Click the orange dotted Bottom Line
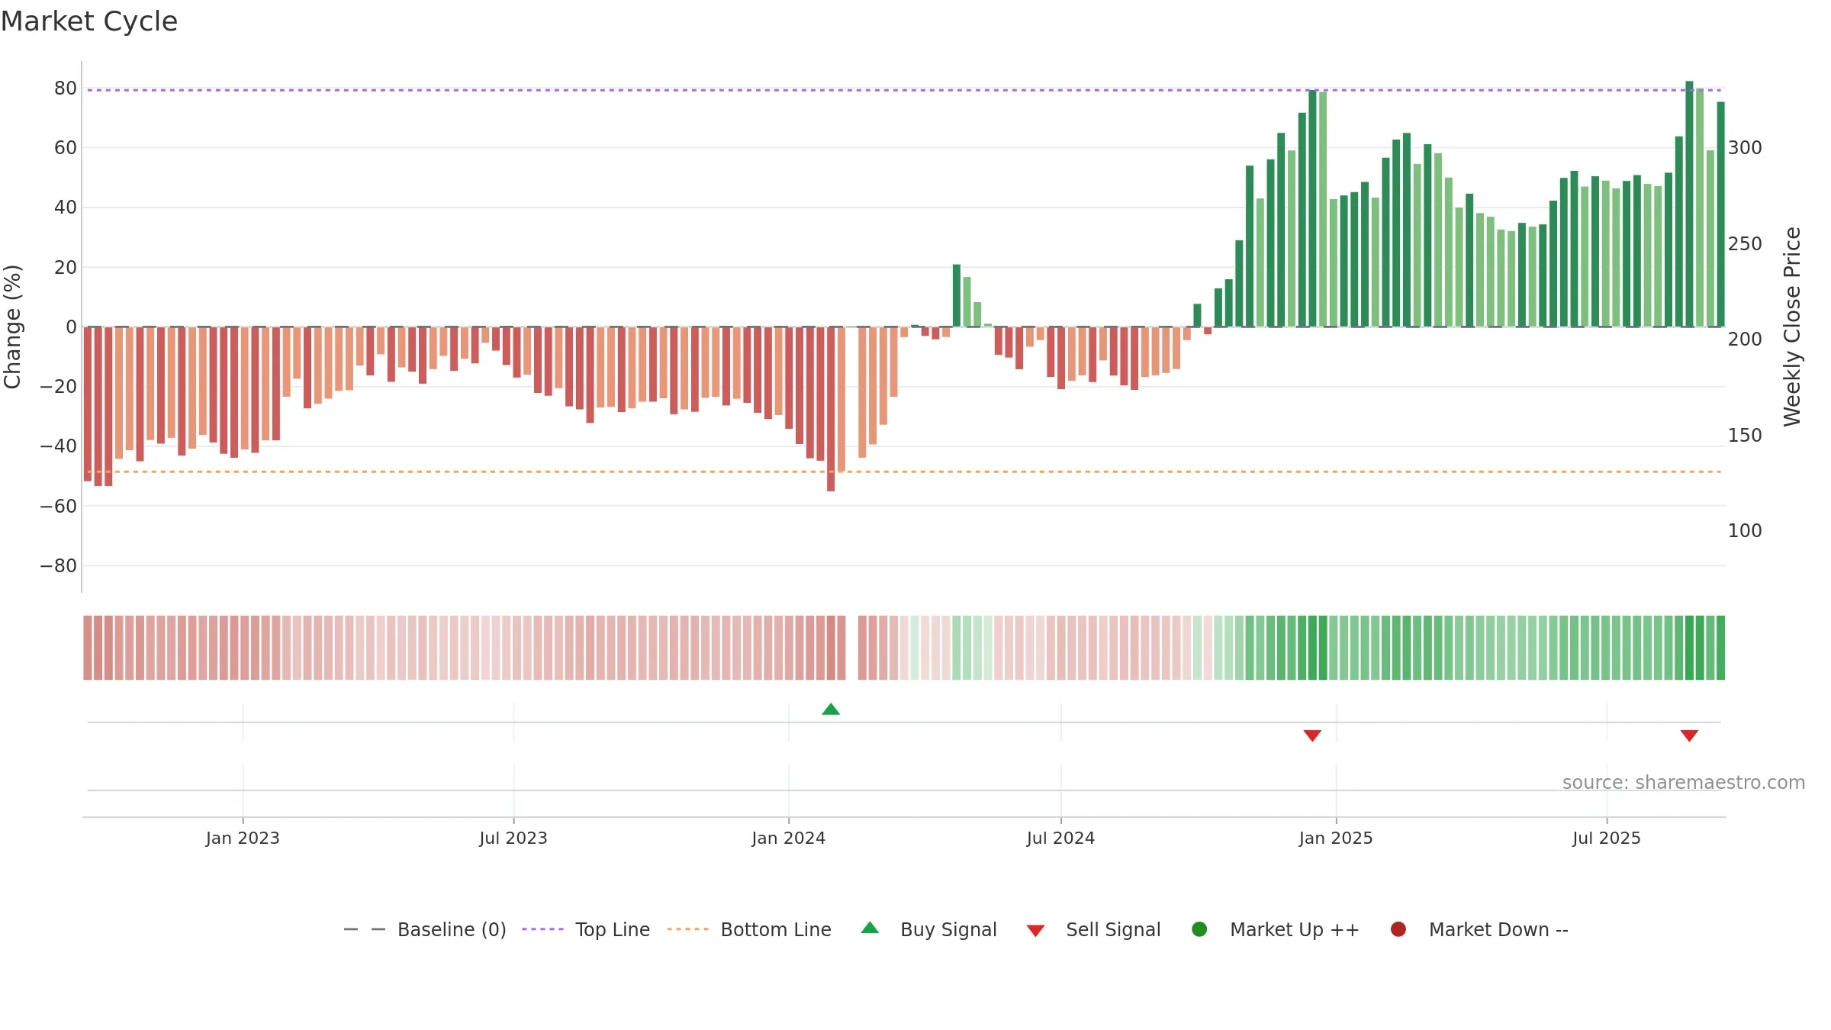Image resolution: width=1831 pixels, height=1030 pixels. point(904,472)
